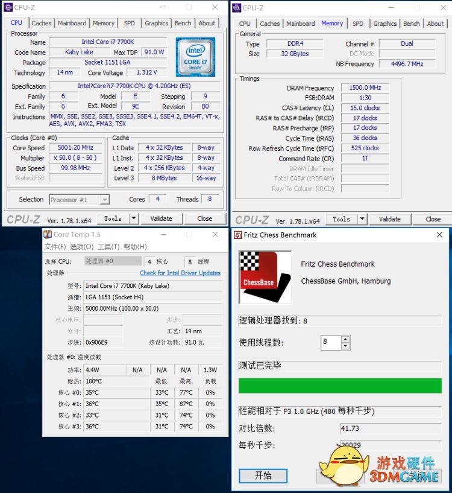
Task: Click Tools button in right CPU-Z window
Action: tap(342, 219)
